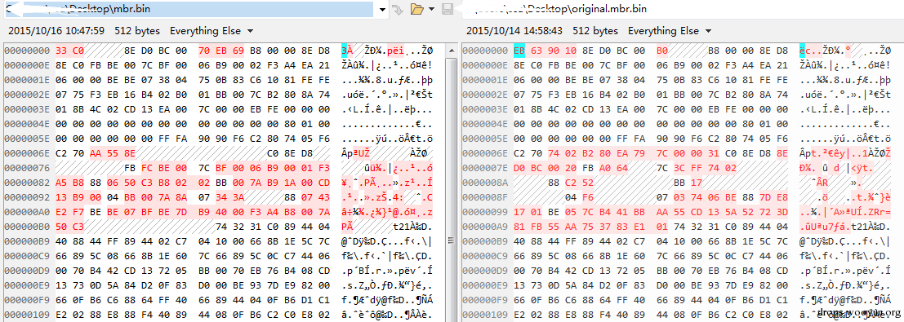Select offset 0000008A in right pane
This screenshot has height=322, width=904.
click(484, 183)
